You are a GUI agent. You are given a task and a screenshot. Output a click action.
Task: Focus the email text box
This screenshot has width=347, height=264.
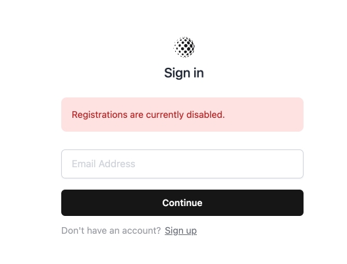point(182,164)
